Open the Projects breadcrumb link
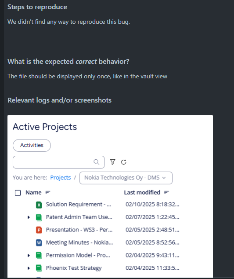 pos(61,178)
